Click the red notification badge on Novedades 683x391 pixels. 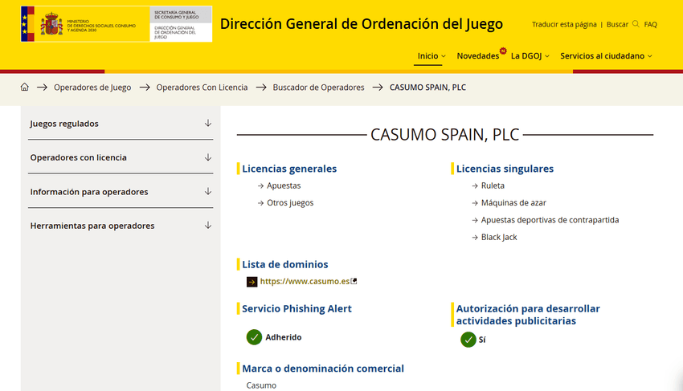pos(503,51)
